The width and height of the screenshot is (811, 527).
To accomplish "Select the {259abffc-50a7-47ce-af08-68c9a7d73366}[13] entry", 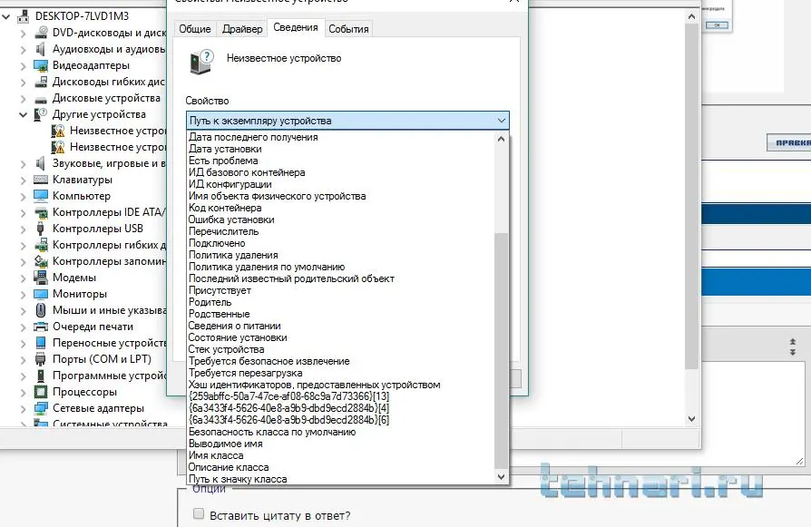I will pos(340,396).
